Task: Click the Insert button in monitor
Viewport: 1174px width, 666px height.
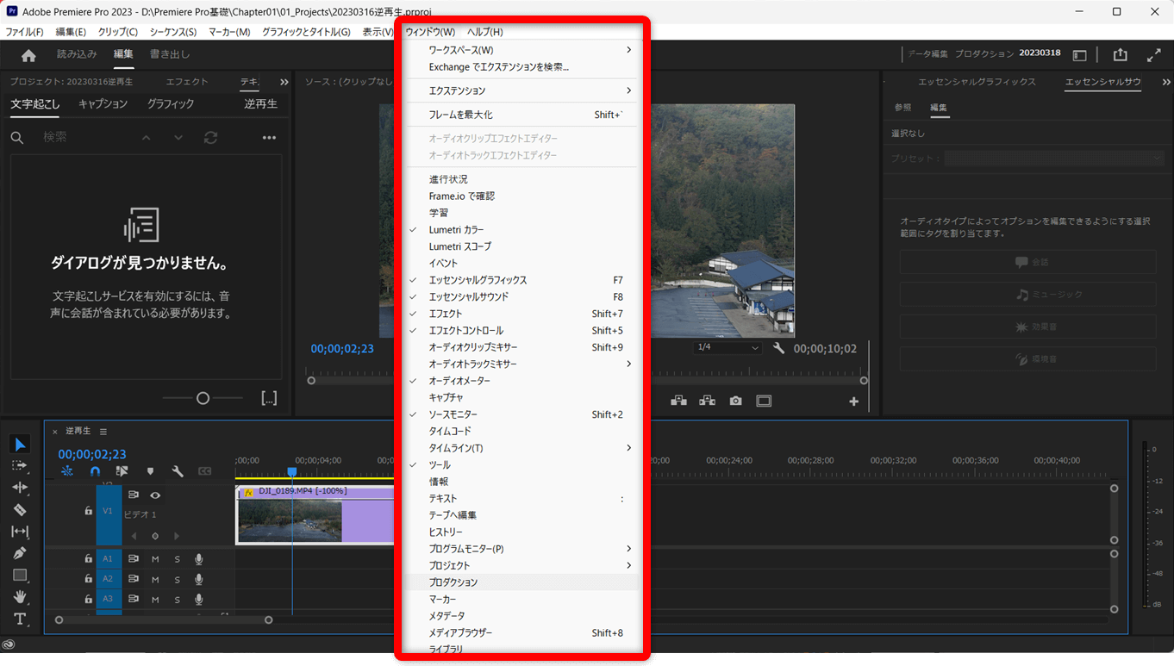Action: pos(679,401)
